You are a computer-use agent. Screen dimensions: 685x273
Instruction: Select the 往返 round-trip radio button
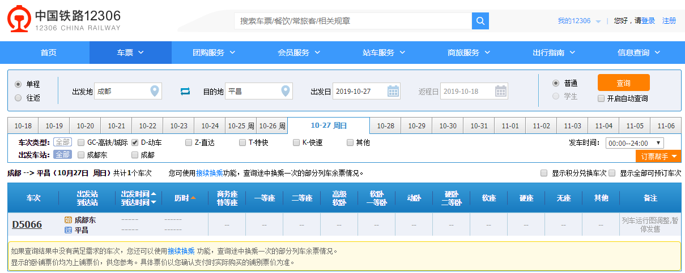(19, 98)
